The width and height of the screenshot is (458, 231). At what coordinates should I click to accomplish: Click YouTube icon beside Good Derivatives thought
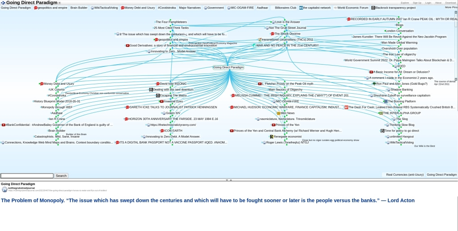click(x=127, y=45)
